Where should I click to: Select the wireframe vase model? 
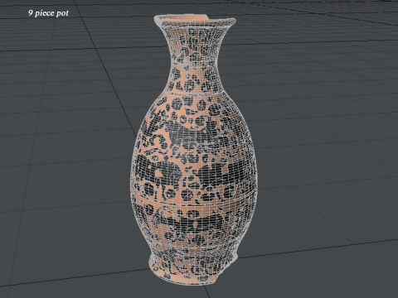(x=193, y=149)
